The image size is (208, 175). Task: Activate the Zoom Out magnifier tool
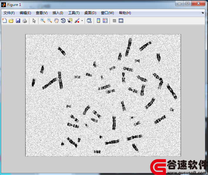tap(50, 21)
